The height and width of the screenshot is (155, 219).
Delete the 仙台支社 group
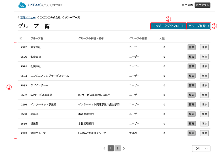(x=204, y=57)
